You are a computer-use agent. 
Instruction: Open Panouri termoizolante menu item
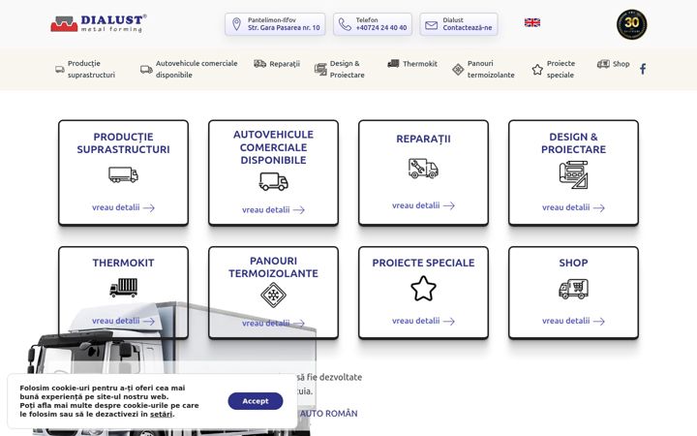click(x=491, y=69)
